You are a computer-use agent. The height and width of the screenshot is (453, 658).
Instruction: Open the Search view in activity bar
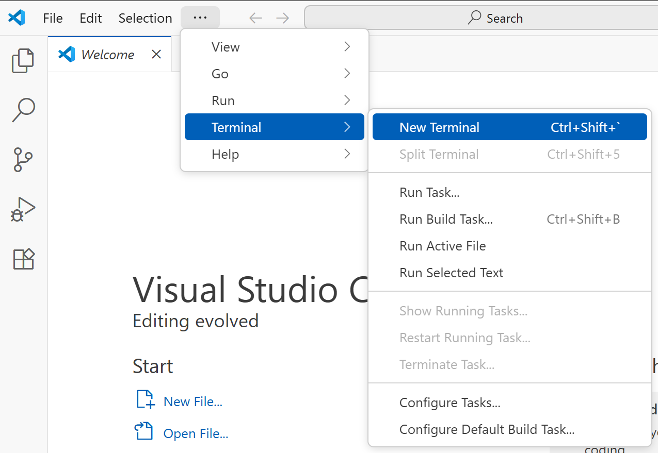click(23, 110)
